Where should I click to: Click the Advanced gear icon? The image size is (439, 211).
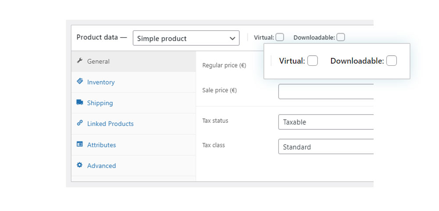coord(80,165)
